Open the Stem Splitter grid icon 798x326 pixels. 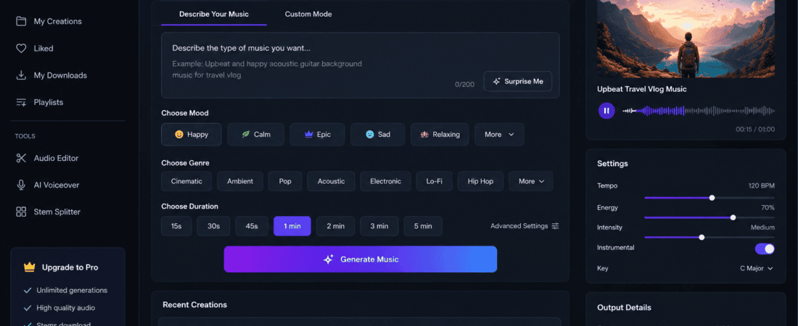click(21, 212)
